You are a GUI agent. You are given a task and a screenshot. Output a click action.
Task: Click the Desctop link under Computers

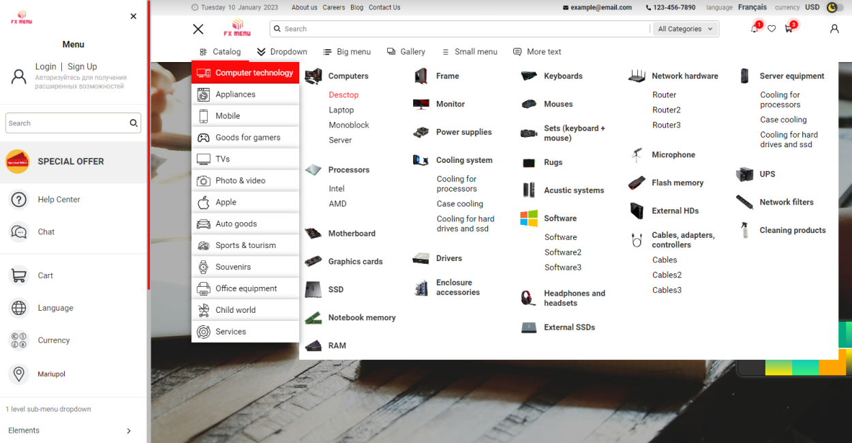pos(344,95)
